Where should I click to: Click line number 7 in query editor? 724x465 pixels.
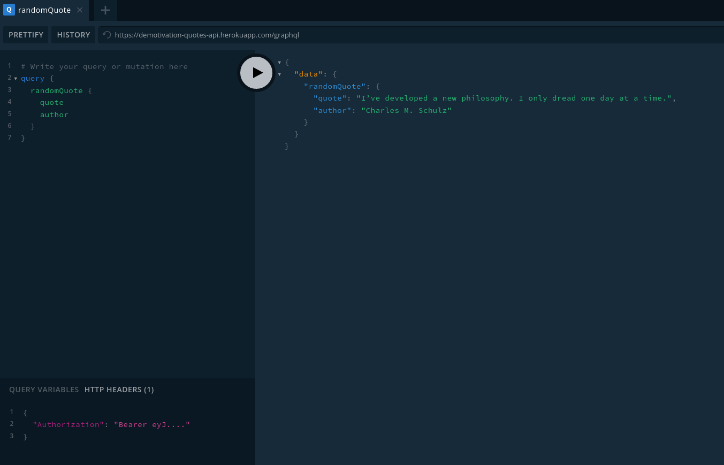click(10, 138)
